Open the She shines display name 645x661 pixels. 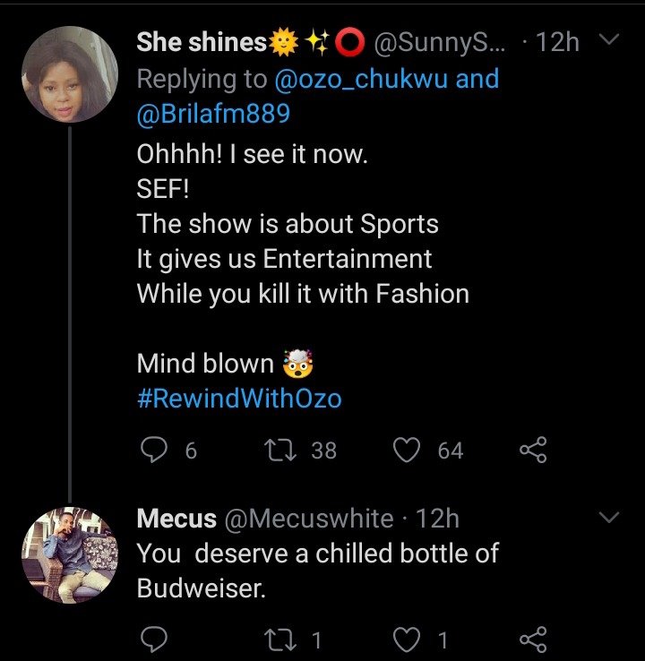201,42
